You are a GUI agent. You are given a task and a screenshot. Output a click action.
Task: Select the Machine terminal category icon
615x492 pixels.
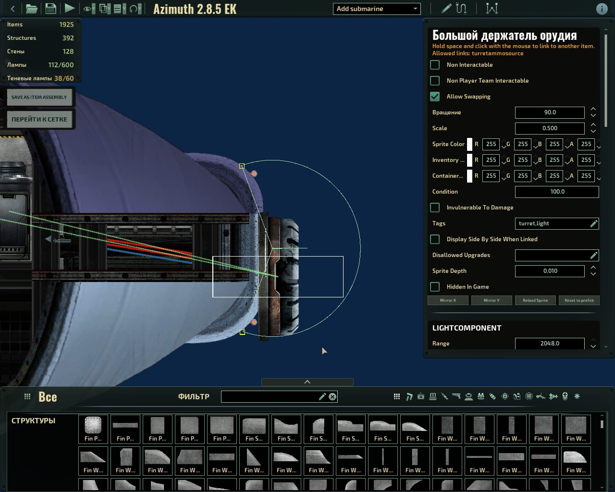coord(433,396)
